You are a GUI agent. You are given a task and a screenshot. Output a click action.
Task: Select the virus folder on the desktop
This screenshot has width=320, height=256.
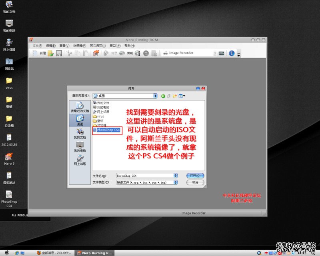9,83
